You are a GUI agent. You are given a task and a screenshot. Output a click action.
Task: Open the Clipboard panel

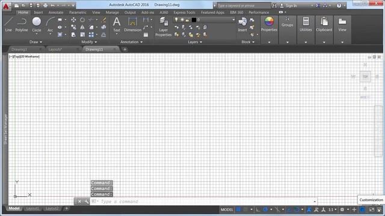pos(324,25)
